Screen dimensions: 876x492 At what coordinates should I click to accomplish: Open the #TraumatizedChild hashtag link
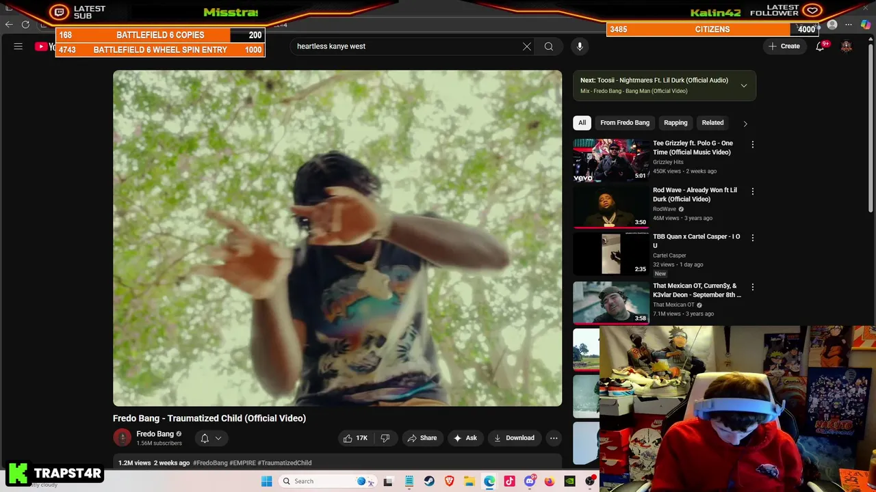point(284,463)
